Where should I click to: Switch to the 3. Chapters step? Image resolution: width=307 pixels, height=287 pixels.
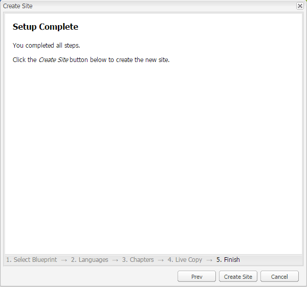(138, 260)
